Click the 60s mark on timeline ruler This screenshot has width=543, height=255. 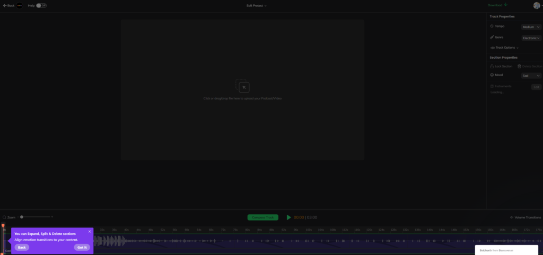(187, 230)
